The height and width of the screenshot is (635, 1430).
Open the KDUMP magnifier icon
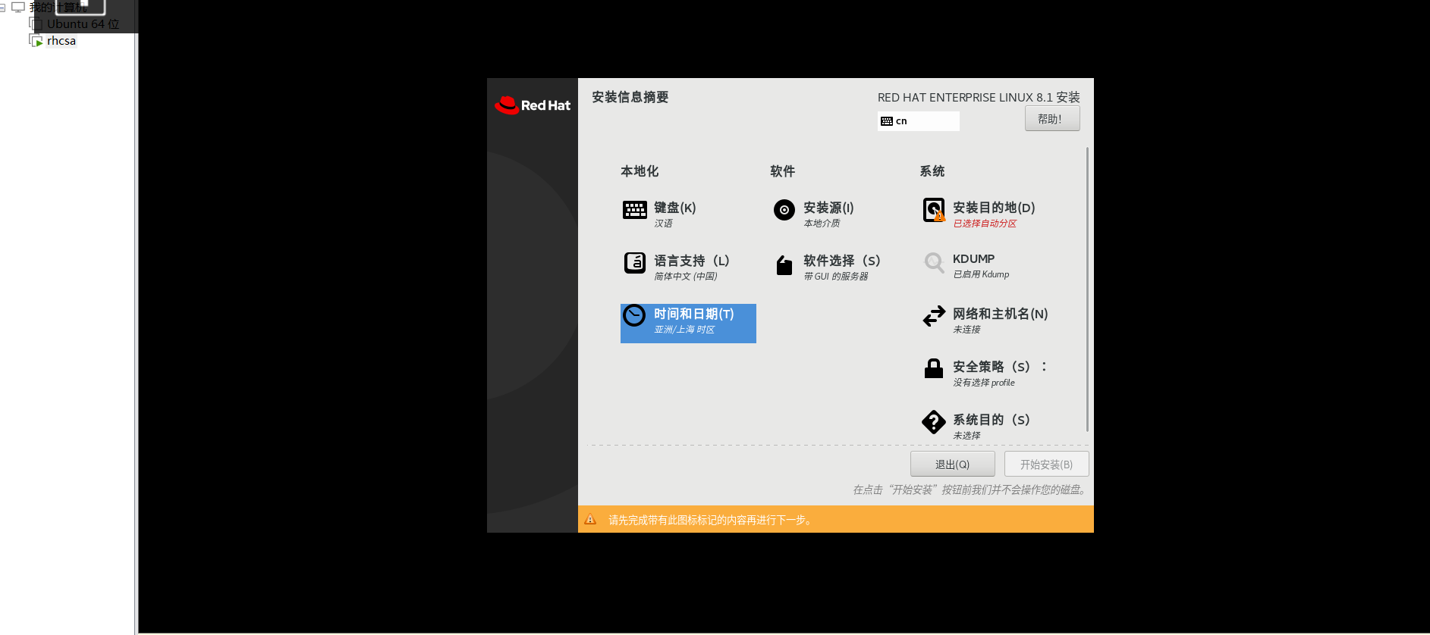click(x=934, y=263)
